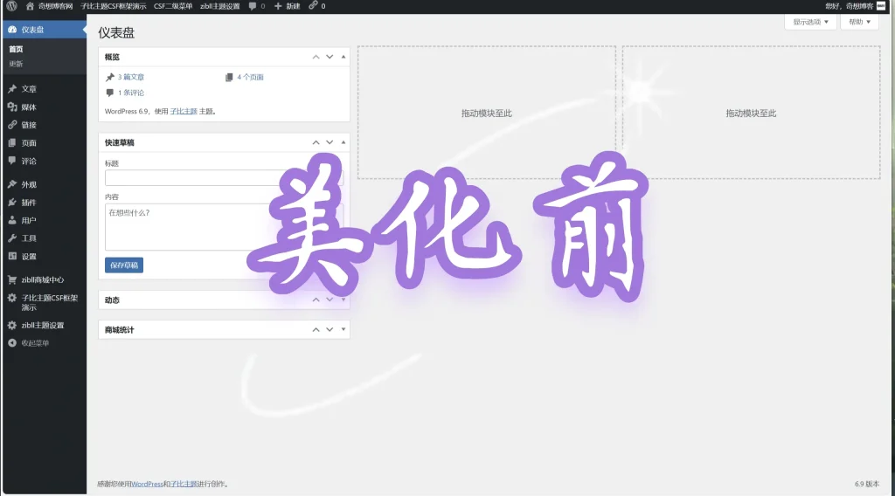Open the 4 个页面 link
The image size is (895, 496).
point(250,77)
